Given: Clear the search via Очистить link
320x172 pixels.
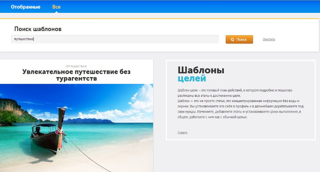Looking at the screenshot, I should pyautogui.click(x=269, y=39).
